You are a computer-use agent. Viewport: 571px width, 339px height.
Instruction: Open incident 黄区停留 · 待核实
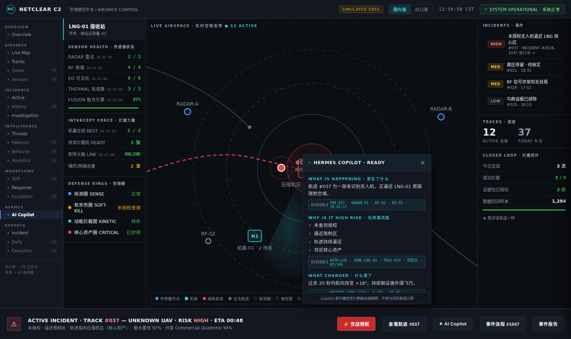coord(524,67)
